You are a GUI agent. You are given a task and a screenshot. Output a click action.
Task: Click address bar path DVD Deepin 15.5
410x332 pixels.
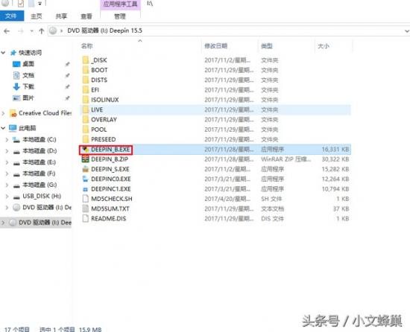tap(104, 31)
